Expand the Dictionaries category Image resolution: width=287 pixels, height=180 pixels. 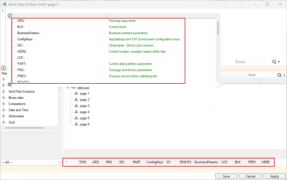(x=3, y=116)
